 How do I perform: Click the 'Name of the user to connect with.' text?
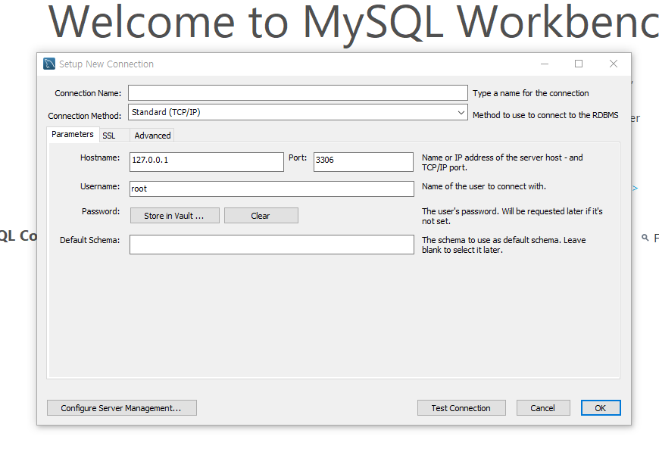tap(484, 186)
